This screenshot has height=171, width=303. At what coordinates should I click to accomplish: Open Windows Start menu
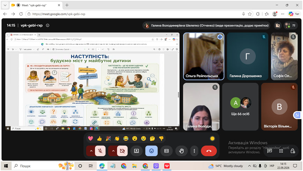[6, 166]
